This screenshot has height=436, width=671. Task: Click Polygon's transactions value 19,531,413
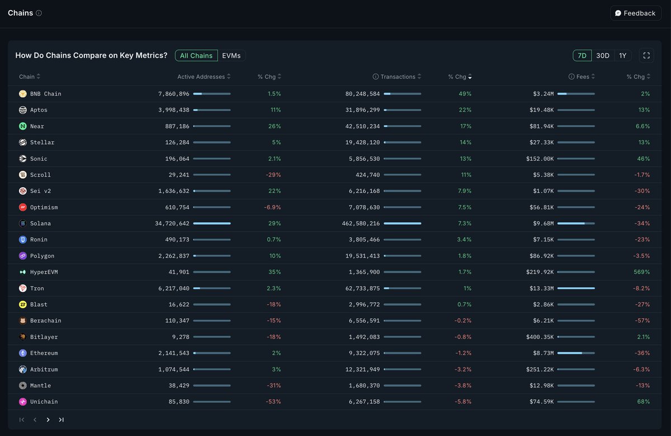tap(363, 256)
